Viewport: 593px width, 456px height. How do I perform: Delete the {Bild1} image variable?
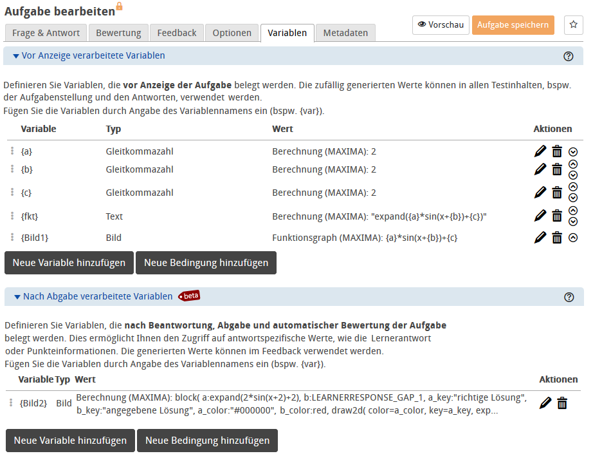click(557, 238)
